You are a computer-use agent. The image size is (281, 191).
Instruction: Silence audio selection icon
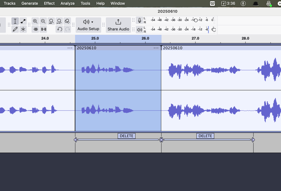pyautogui.click(x=44, y=29)
